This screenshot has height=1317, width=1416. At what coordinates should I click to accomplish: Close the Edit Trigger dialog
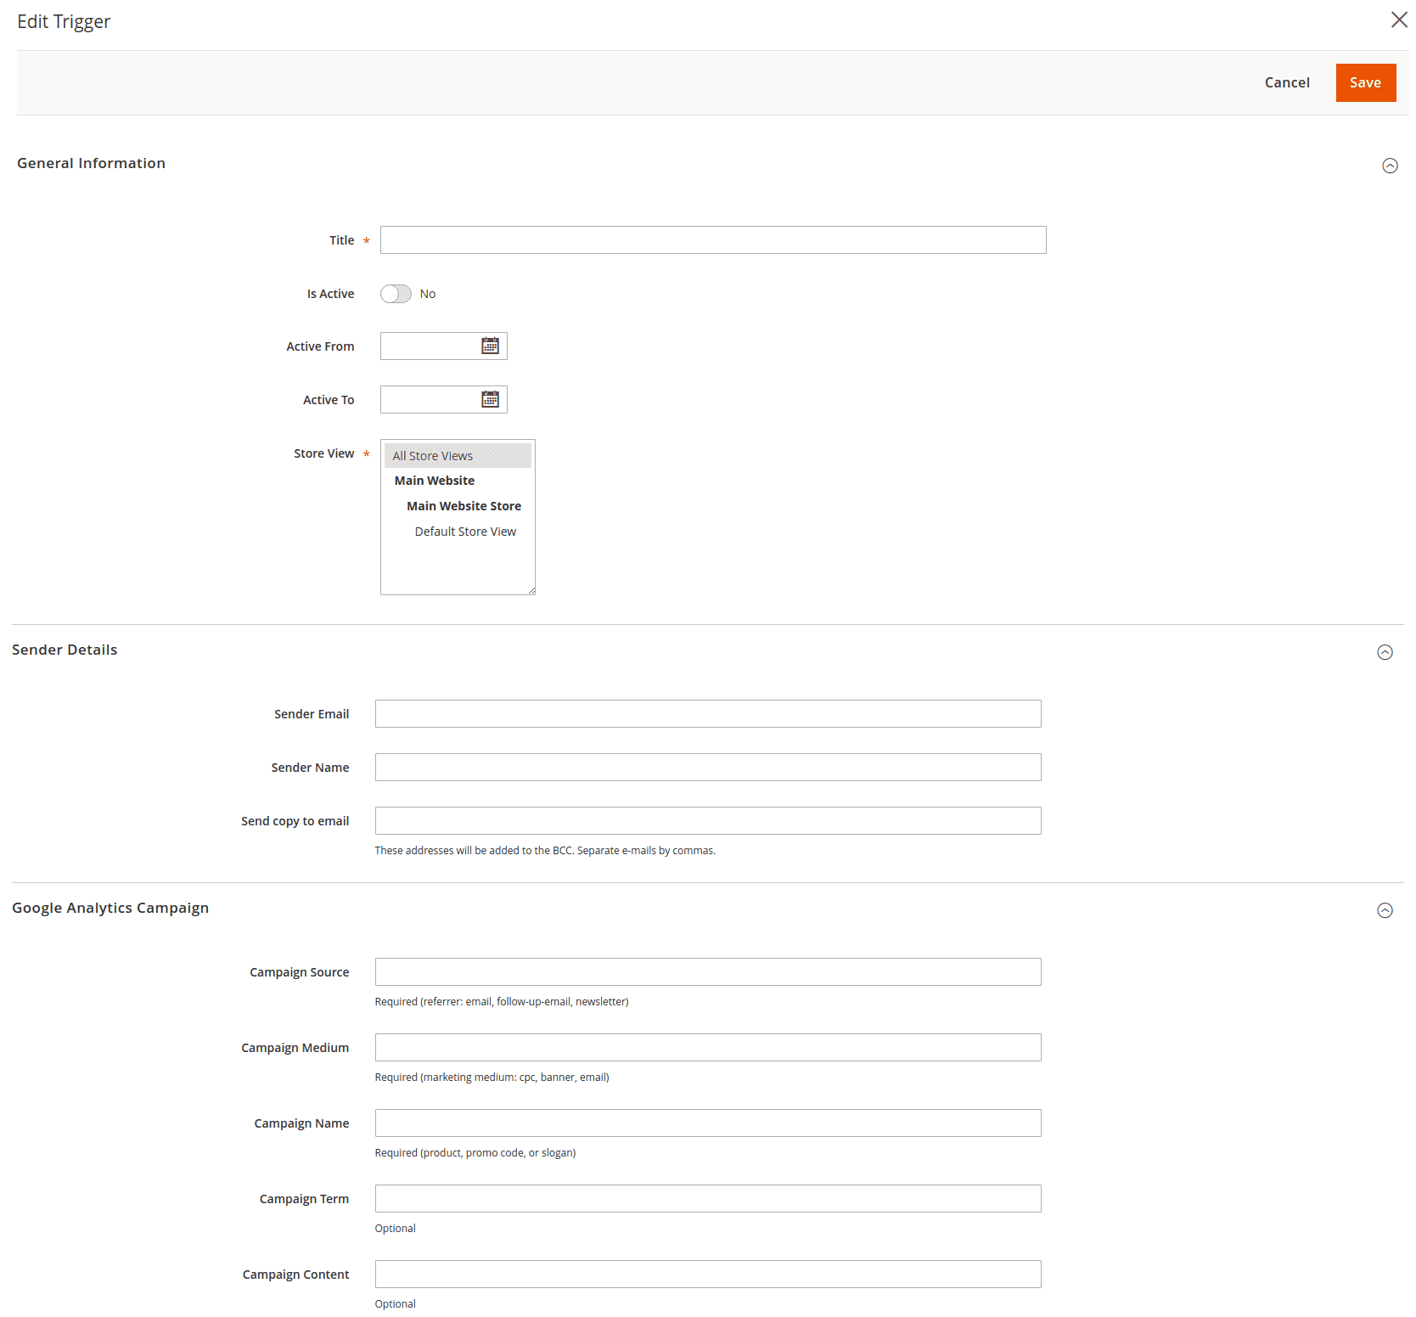coord(1399,20)
